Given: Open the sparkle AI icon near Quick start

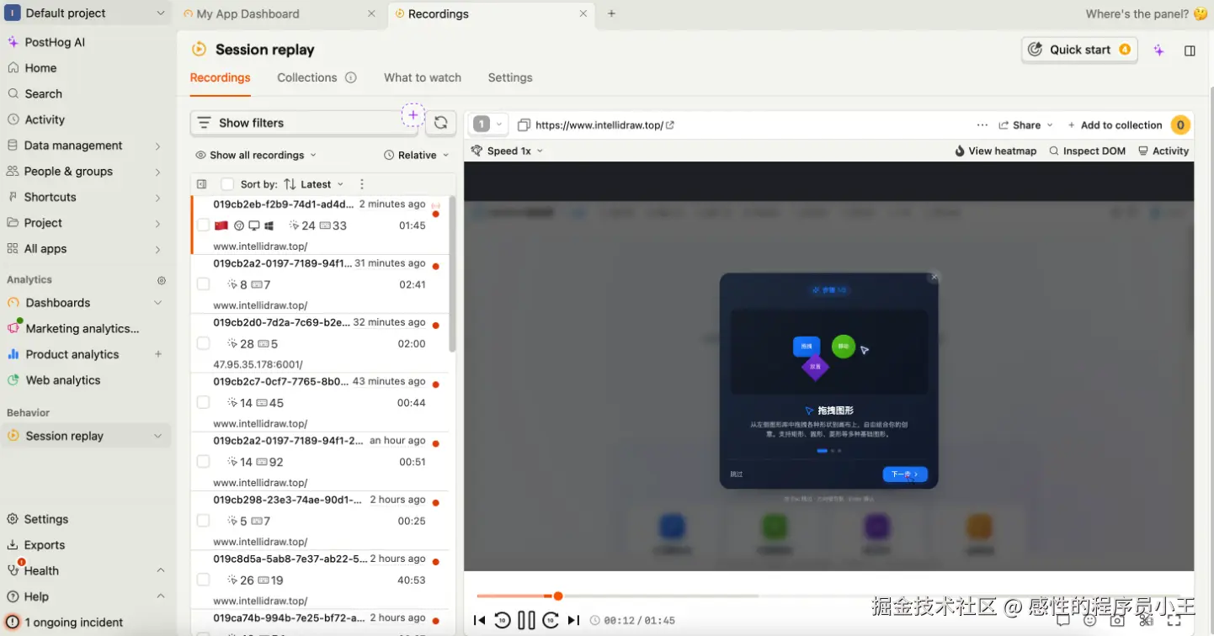Looking at the screenshot, I should pos(1159,50).
